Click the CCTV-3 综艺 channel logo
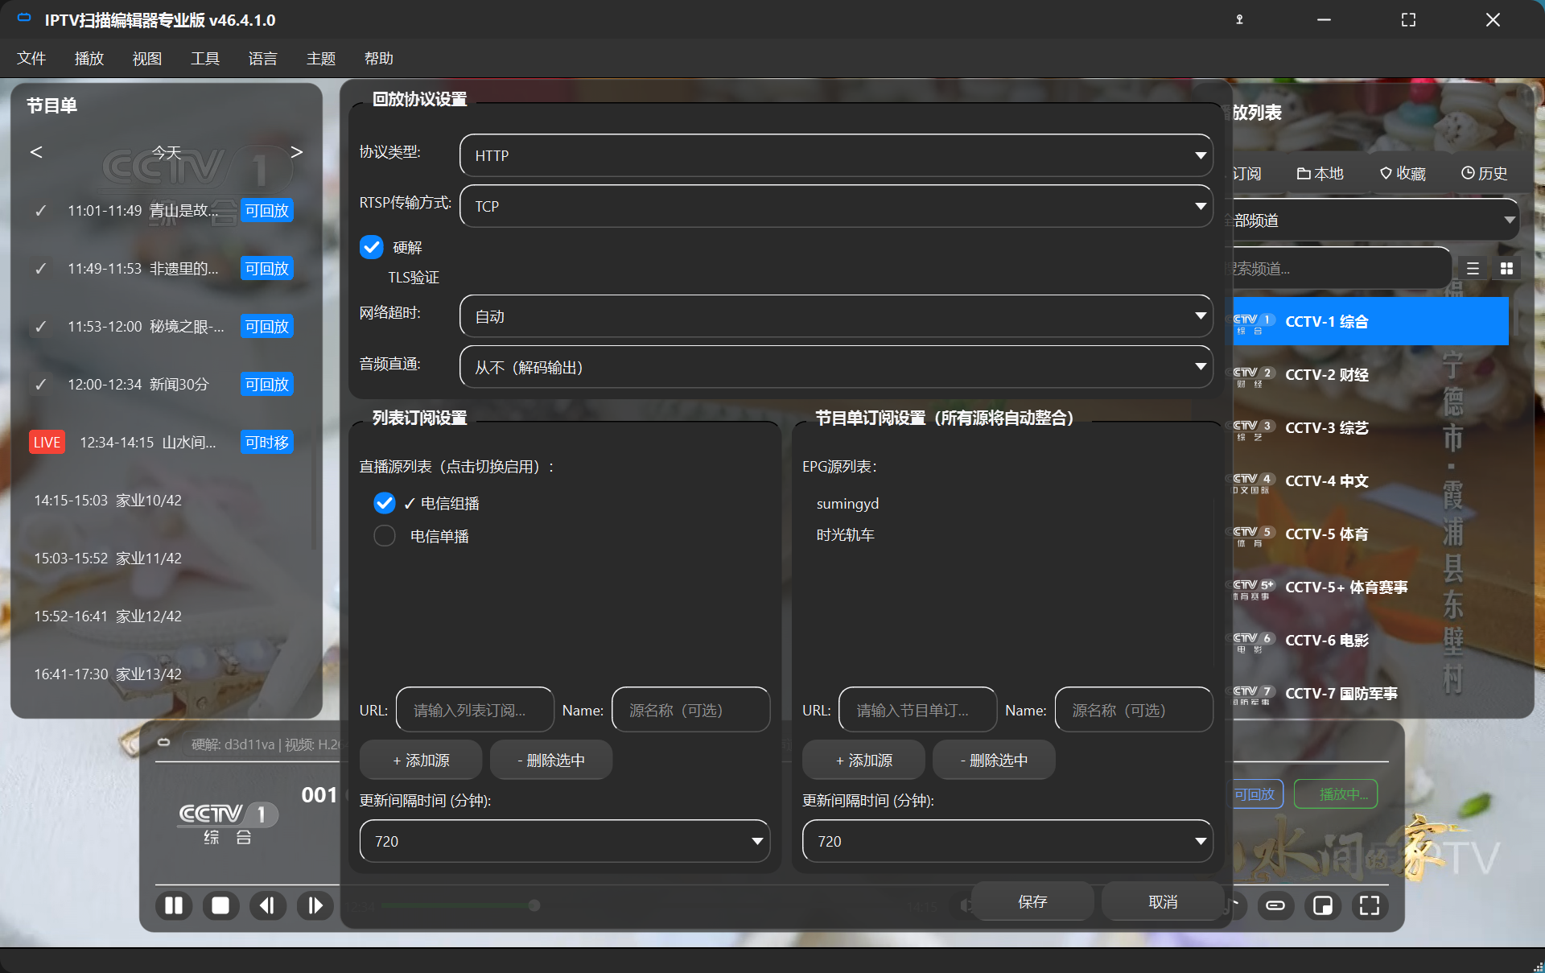 coord(1254,428)
